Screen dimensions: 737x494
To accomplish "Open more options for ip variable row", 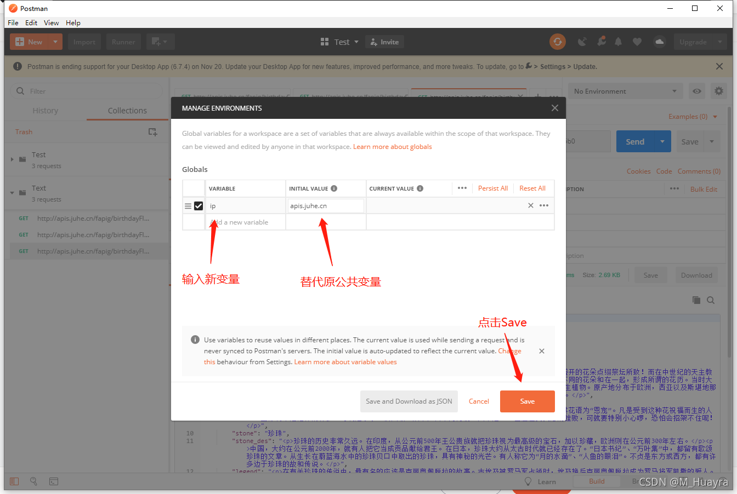I will 544,206.
